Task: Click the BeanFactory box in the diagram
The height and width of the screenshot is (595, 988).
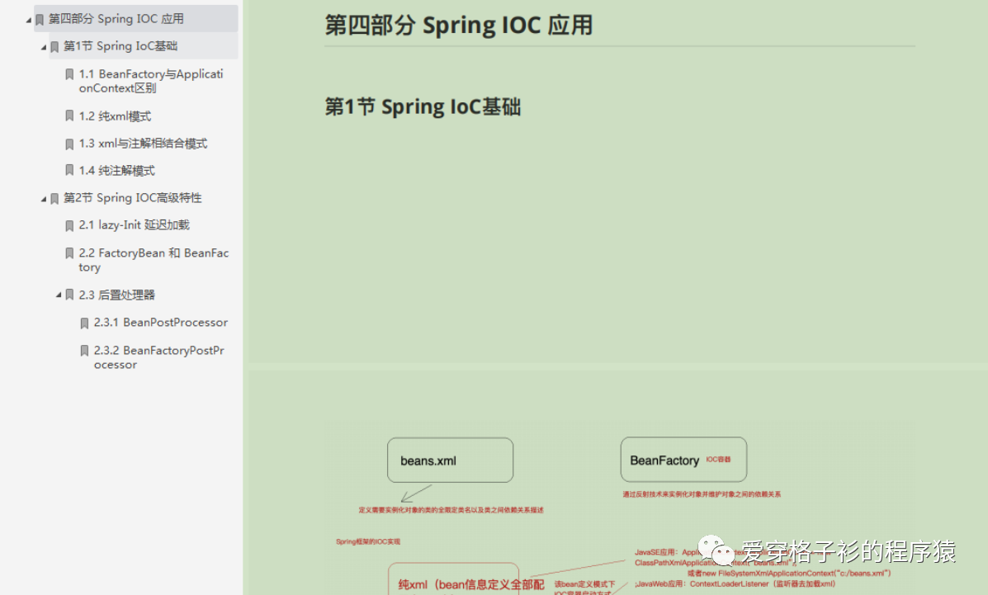Action: point(683,460)
